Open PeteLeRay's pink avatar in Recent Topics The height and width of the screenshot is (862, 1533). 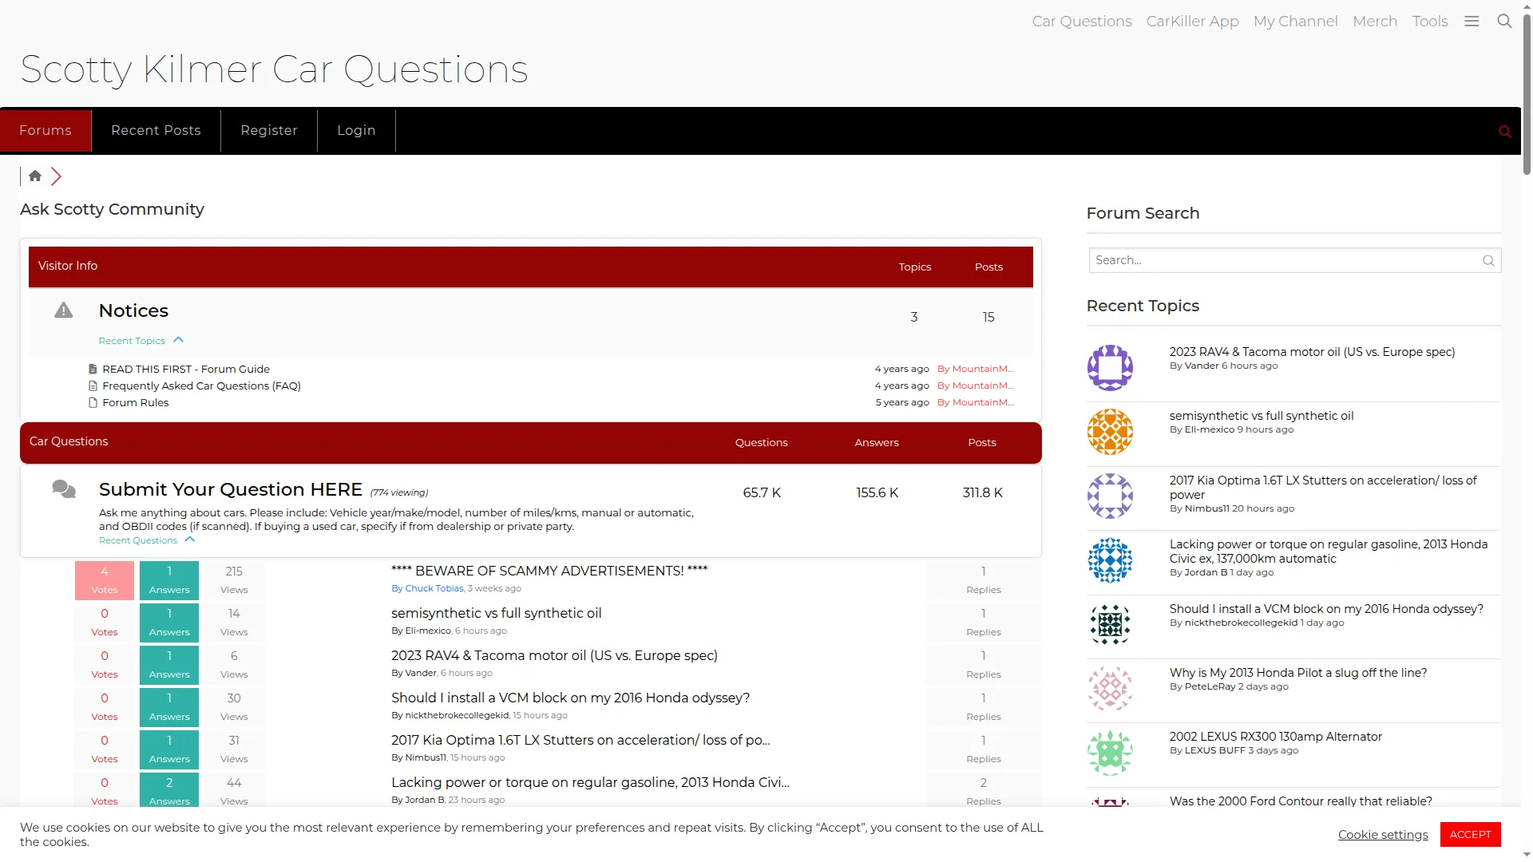[x=1110, y=689]
